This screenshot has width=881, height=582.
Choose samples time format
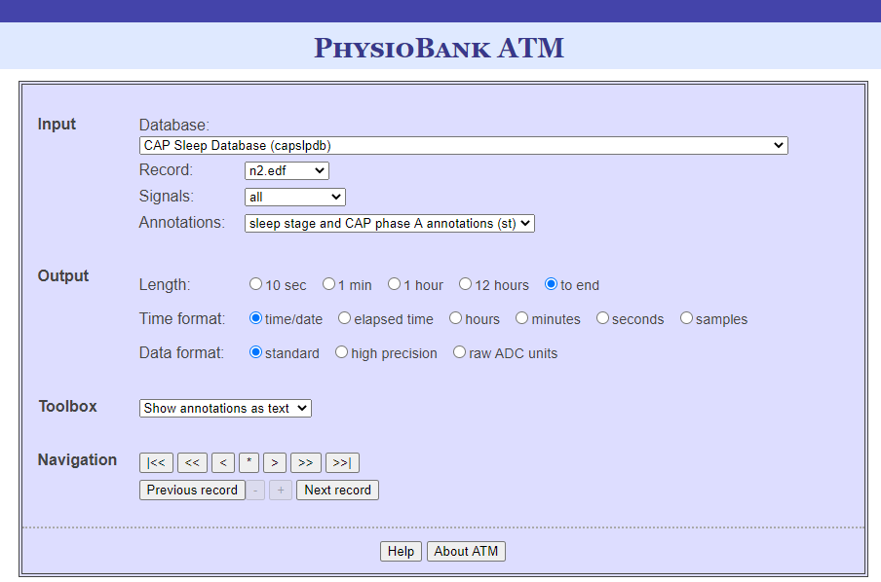click(687, 318)
